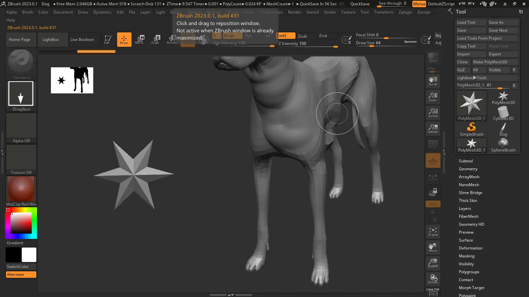Select the Dog tool thumbnail
This screenshot has height=297, width=529.
[x=503, y=129]
